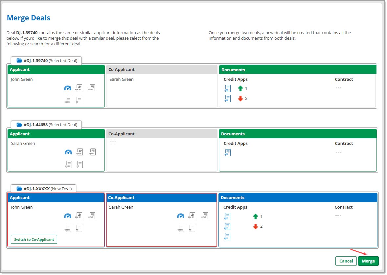Click the Switch to Co-Applicant button
Screen dimensions: 387x275
click(34, 240)
